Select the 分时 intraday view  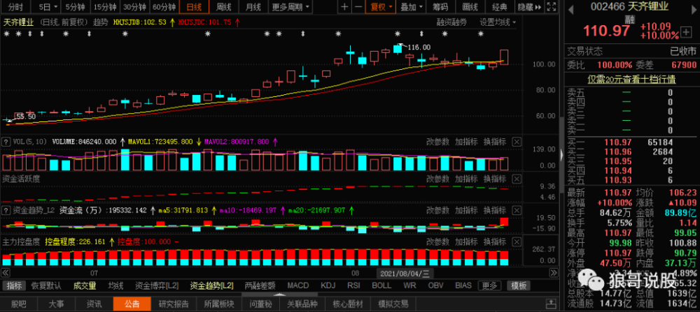pos(15,7)
